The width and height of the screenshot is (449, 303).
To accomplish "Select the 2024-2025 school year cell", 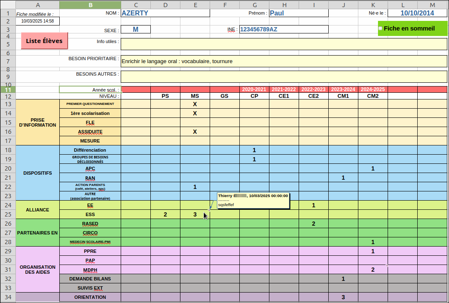I will [373, 89].
